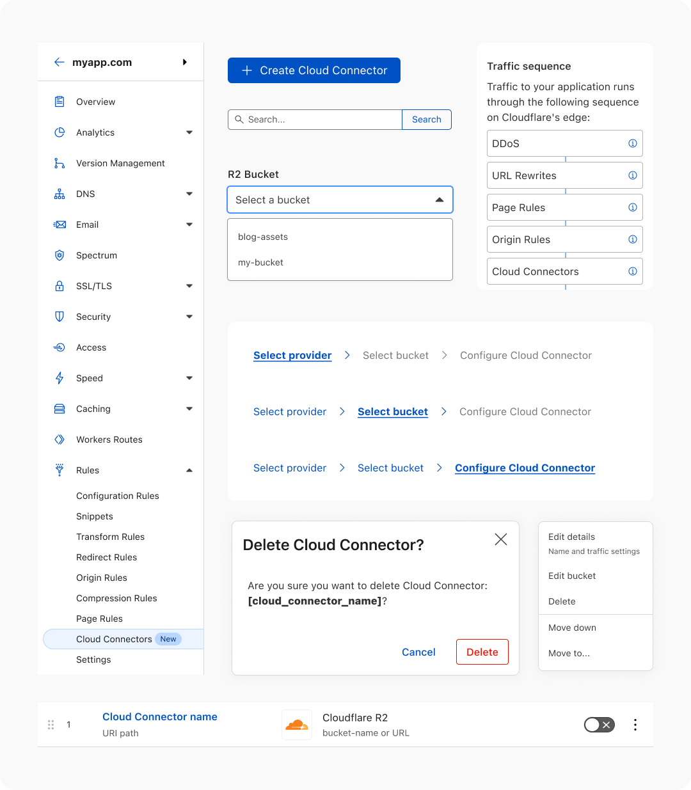Click the Spectrum shield icon in sidebar
The width and height of the screenshot is (691, 790).
tap(60, 255)
